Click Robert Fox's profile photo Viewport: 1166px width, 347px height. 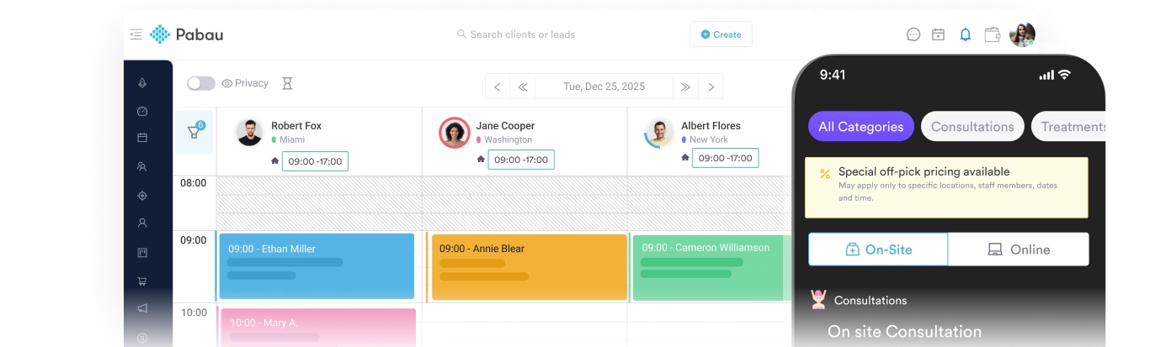pyautogui.click(x=249, y=133)
